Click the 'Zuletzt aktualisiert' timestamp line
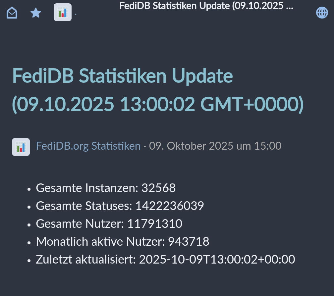334x296 pixels. click(165, 260)
